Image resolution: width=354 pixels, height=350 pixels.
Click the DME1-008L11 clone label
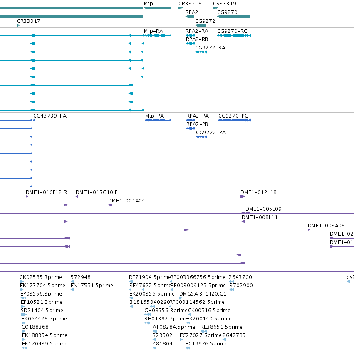[x=260, y=217]
